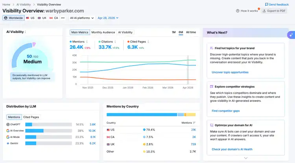Image resolution: width=295 pixels, height=163 pixels.
Task: Click the Find hot topics card icon
Action: pos(212,48)
